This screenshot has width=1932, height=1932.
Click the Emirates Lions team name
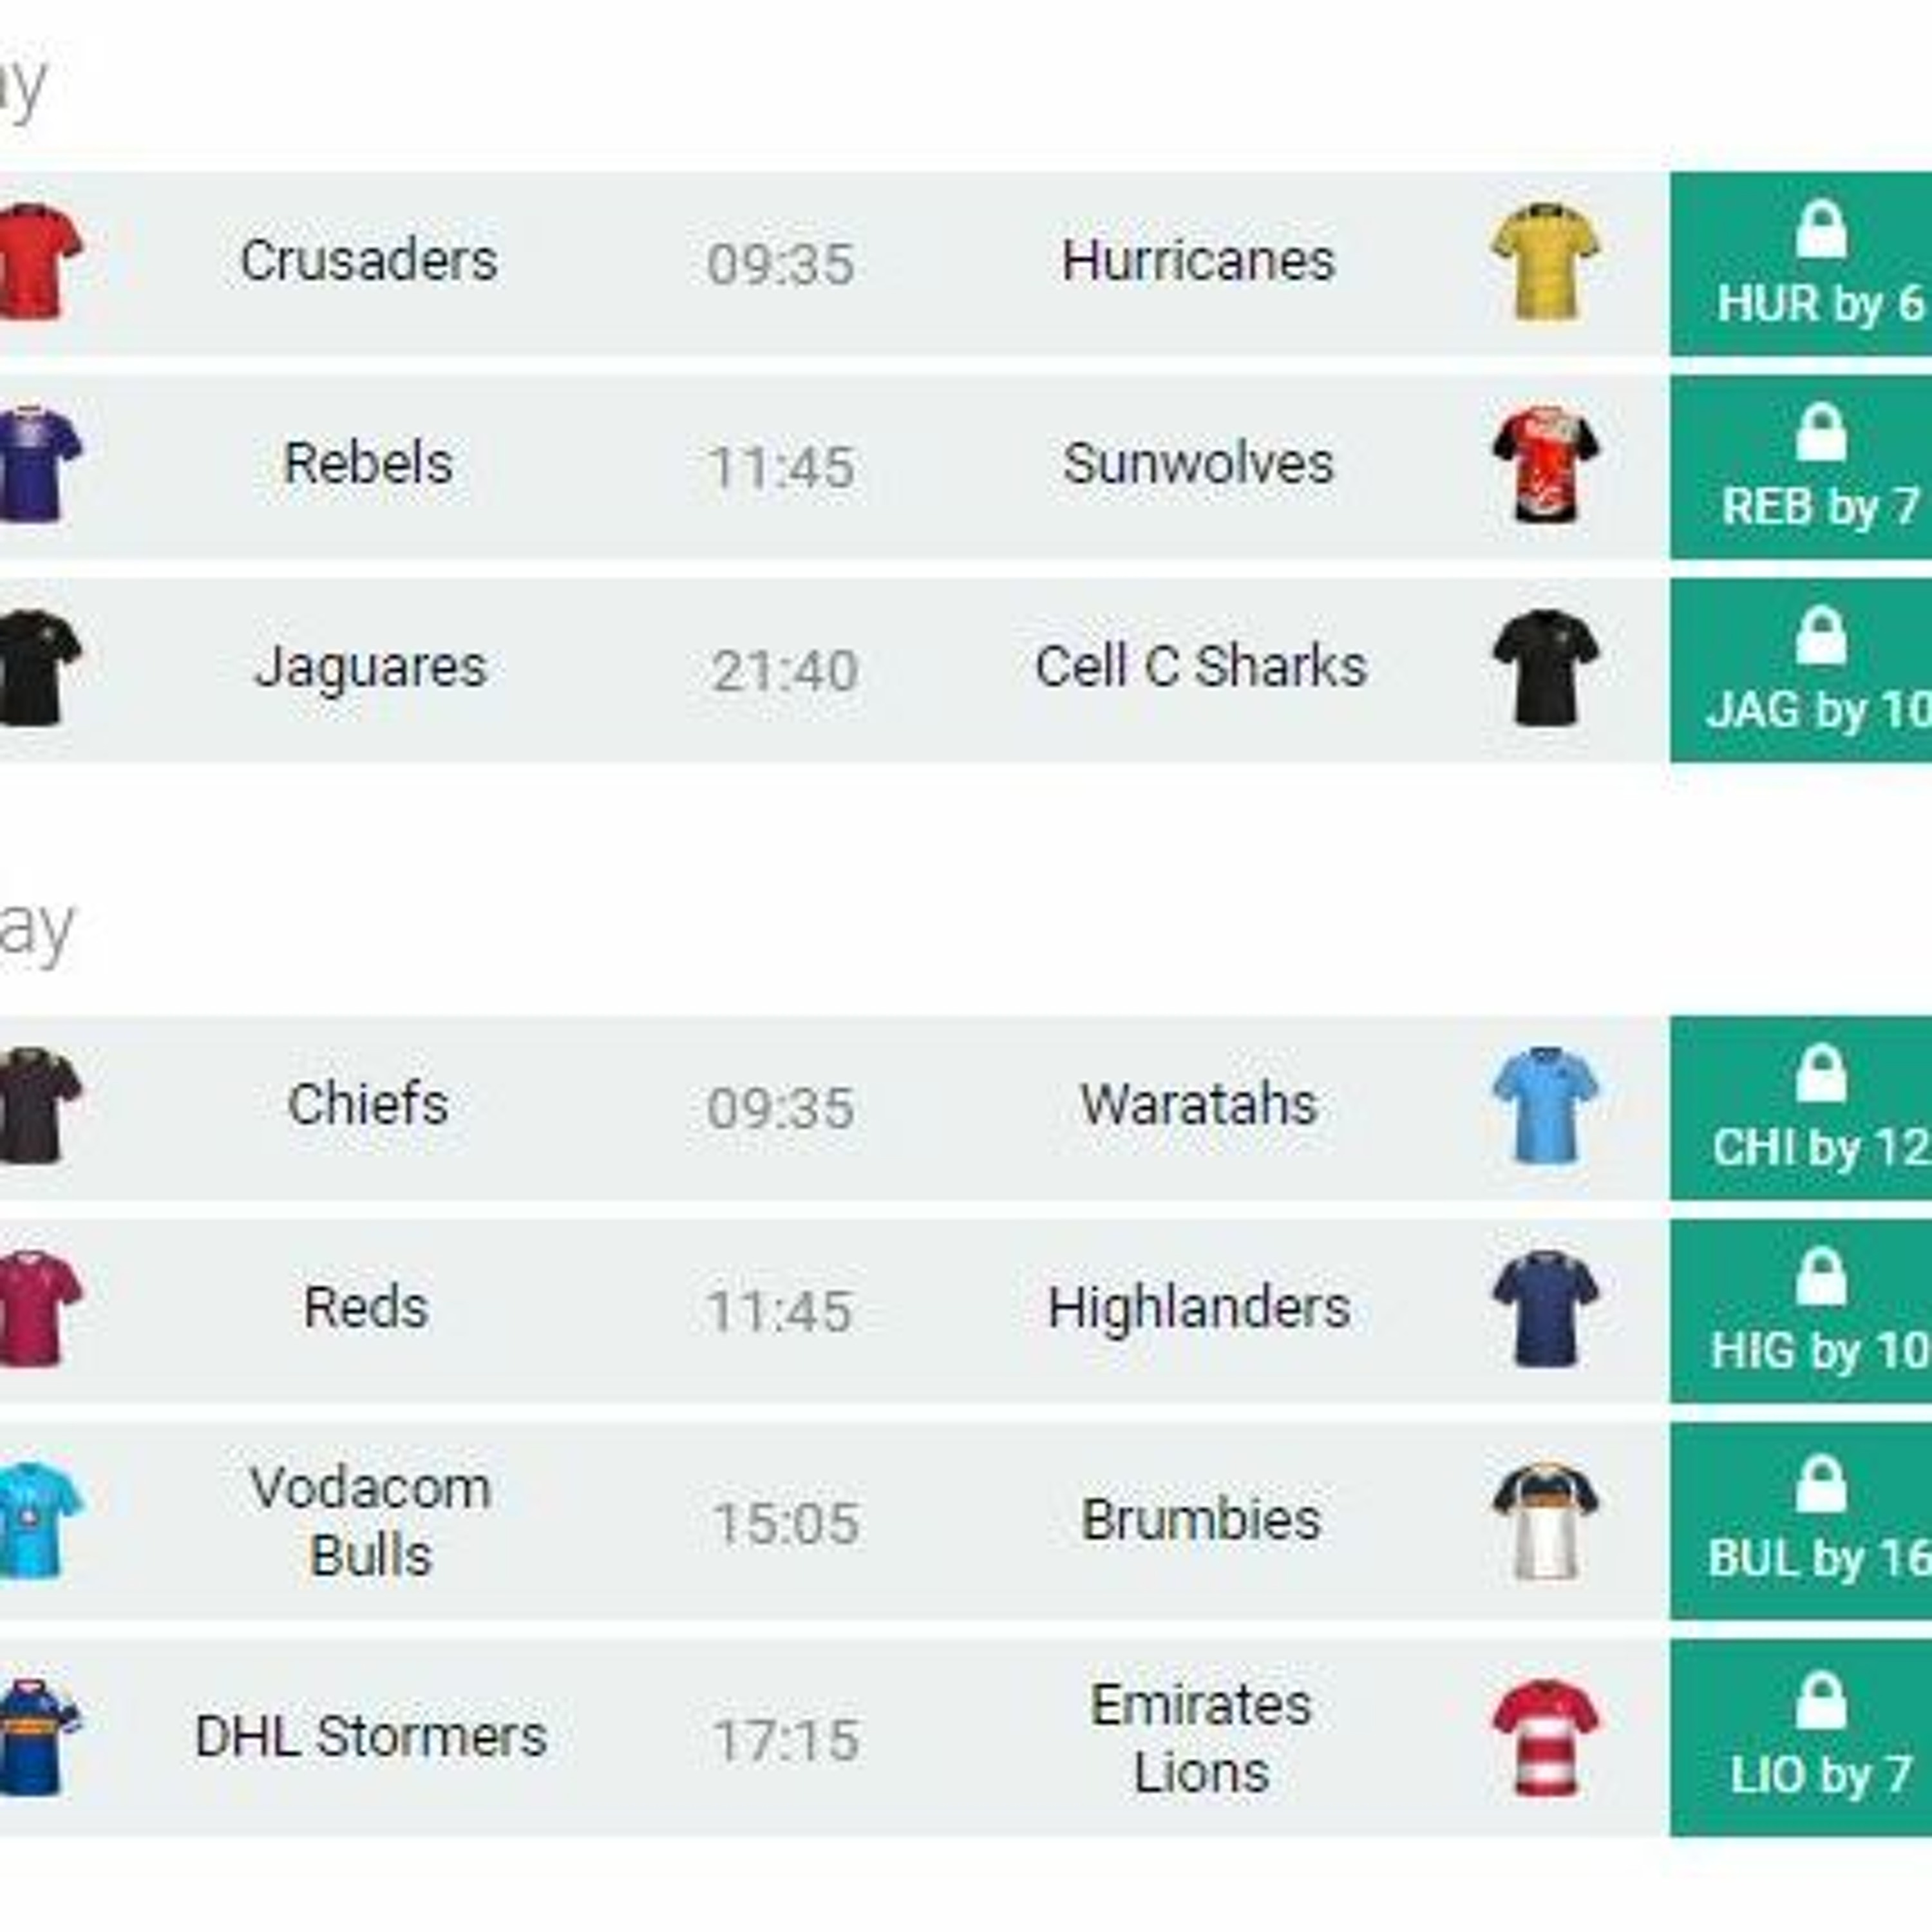coord(1200,1738)
